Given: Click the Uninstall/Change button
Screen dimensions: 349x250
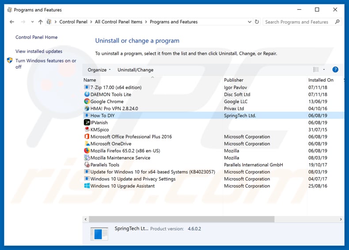Looking at the screenshot, I should click(135, 70).
